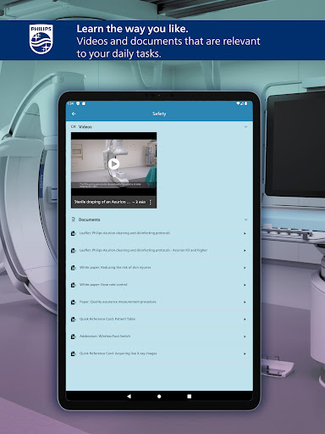Image resolution: width=325 pixels, height=434 pixels.
Task: Collapse the Videos section chevron
Action: [x=245, y=127]
